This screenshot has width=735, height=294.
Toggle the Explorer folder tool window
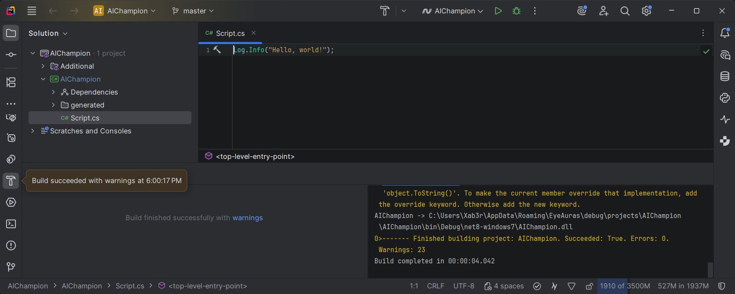(11, 33)
